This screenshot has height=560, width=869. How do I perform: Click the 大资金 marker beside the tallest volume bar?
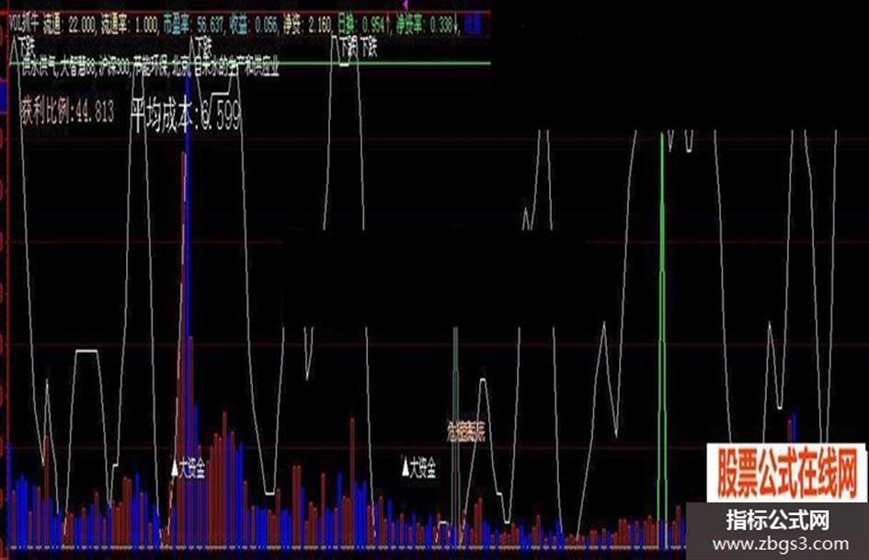click(189, 469)
